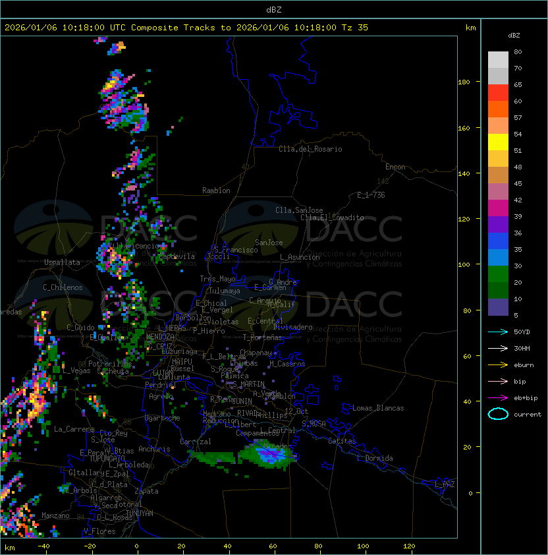Click the '-40' km horizontal axis tick
The height and width of the screenshot is (555, 548).
pos(43,546)
